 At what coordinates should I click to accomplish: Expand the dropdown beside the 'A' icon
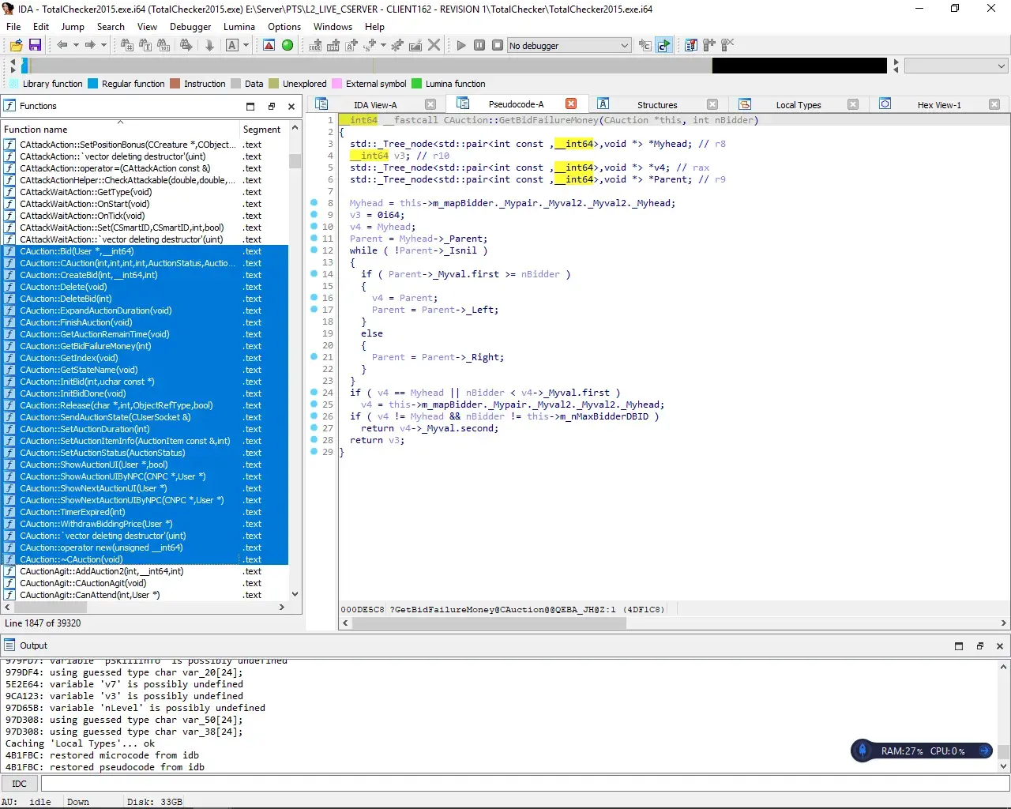click(246, 45)
